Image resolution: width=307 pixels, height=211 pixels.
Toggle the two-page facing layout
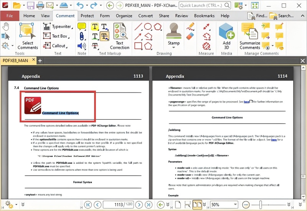[197, 205]
